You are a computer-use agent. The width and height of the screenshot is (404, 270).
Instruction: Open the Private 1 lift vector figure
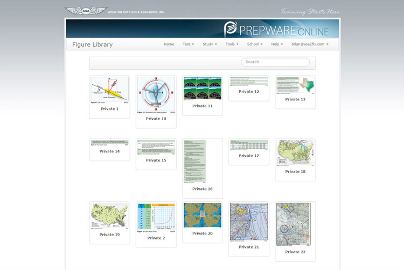pyautogui.click(x=109, y=90)
